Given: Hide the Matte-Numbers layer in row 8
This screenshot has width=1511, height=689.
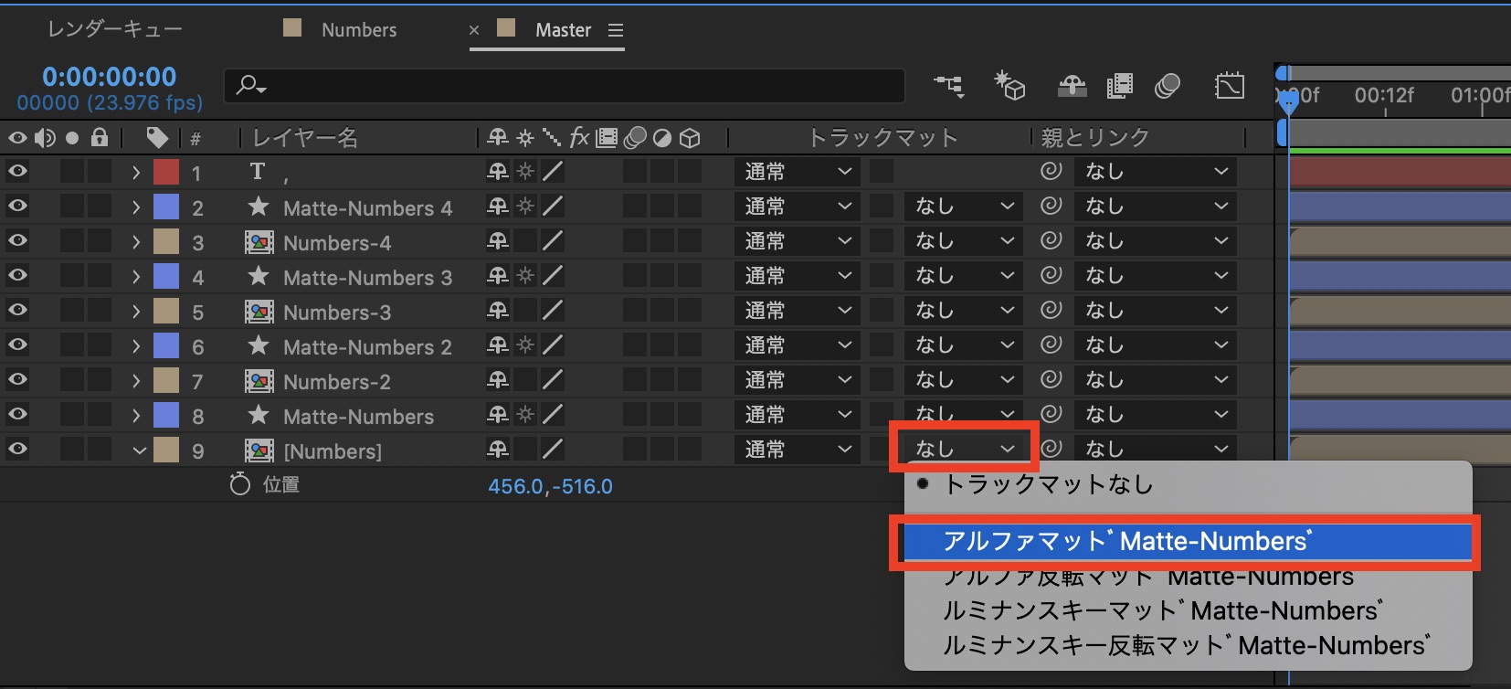Looking at the screenshot, I should 17,414.
